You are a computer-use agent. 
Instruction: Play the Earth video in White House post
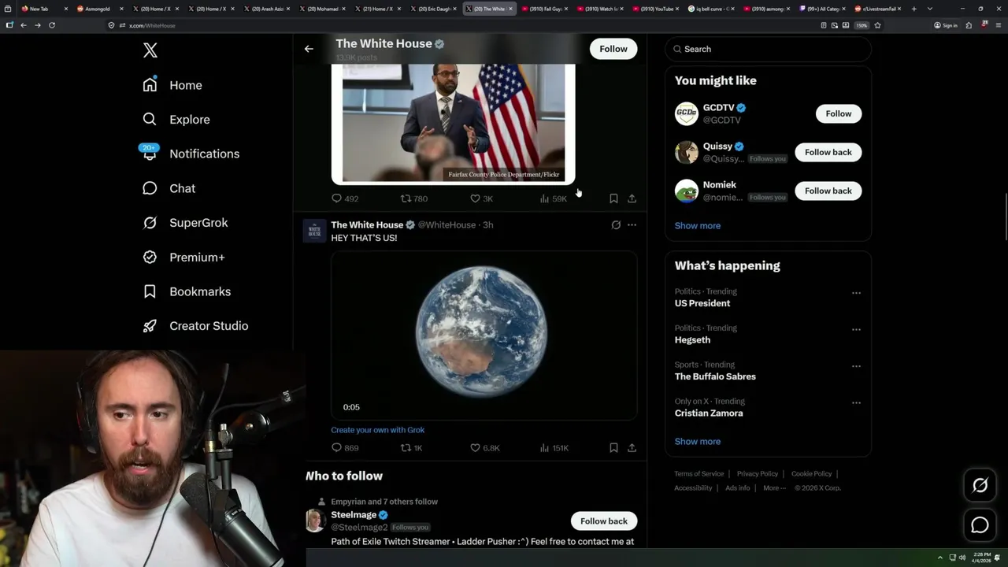pos(484,335)
